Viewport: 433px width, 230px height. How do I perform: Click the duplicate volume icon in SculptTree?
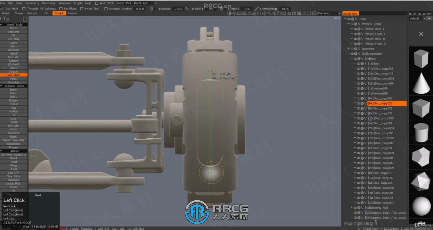350,224
